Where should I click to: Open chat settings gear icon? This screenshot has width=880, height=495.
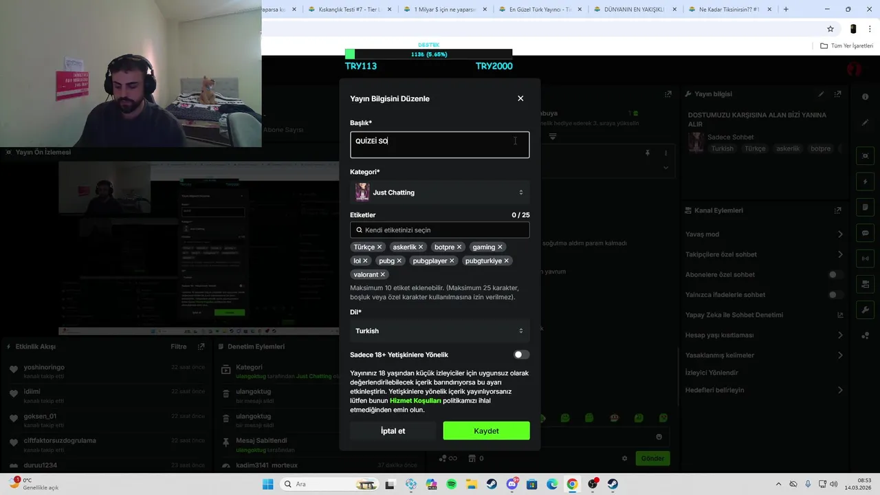(624, 459)
